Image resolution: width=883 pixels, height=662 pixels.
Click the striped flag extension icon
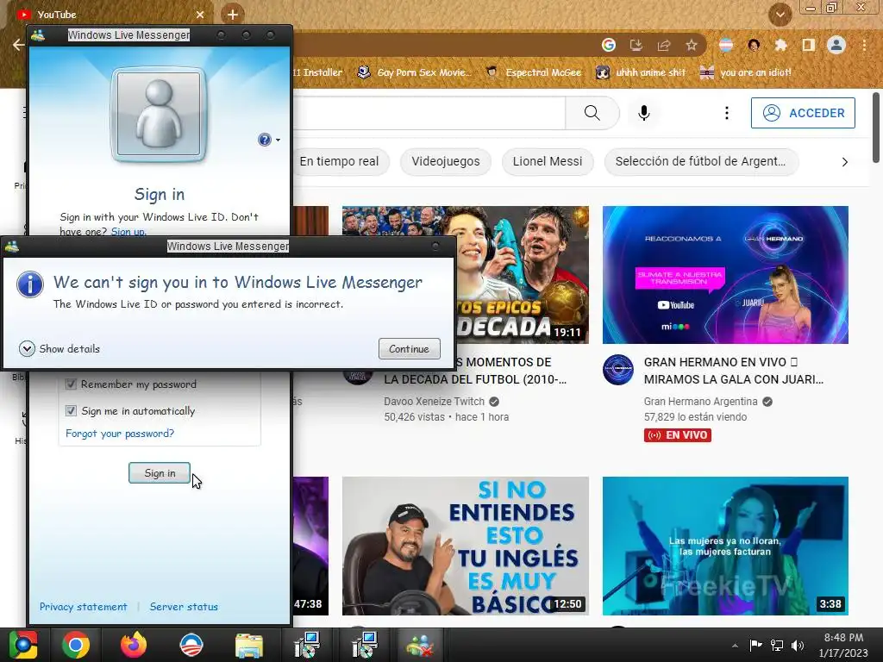click(x=726, y=45)
